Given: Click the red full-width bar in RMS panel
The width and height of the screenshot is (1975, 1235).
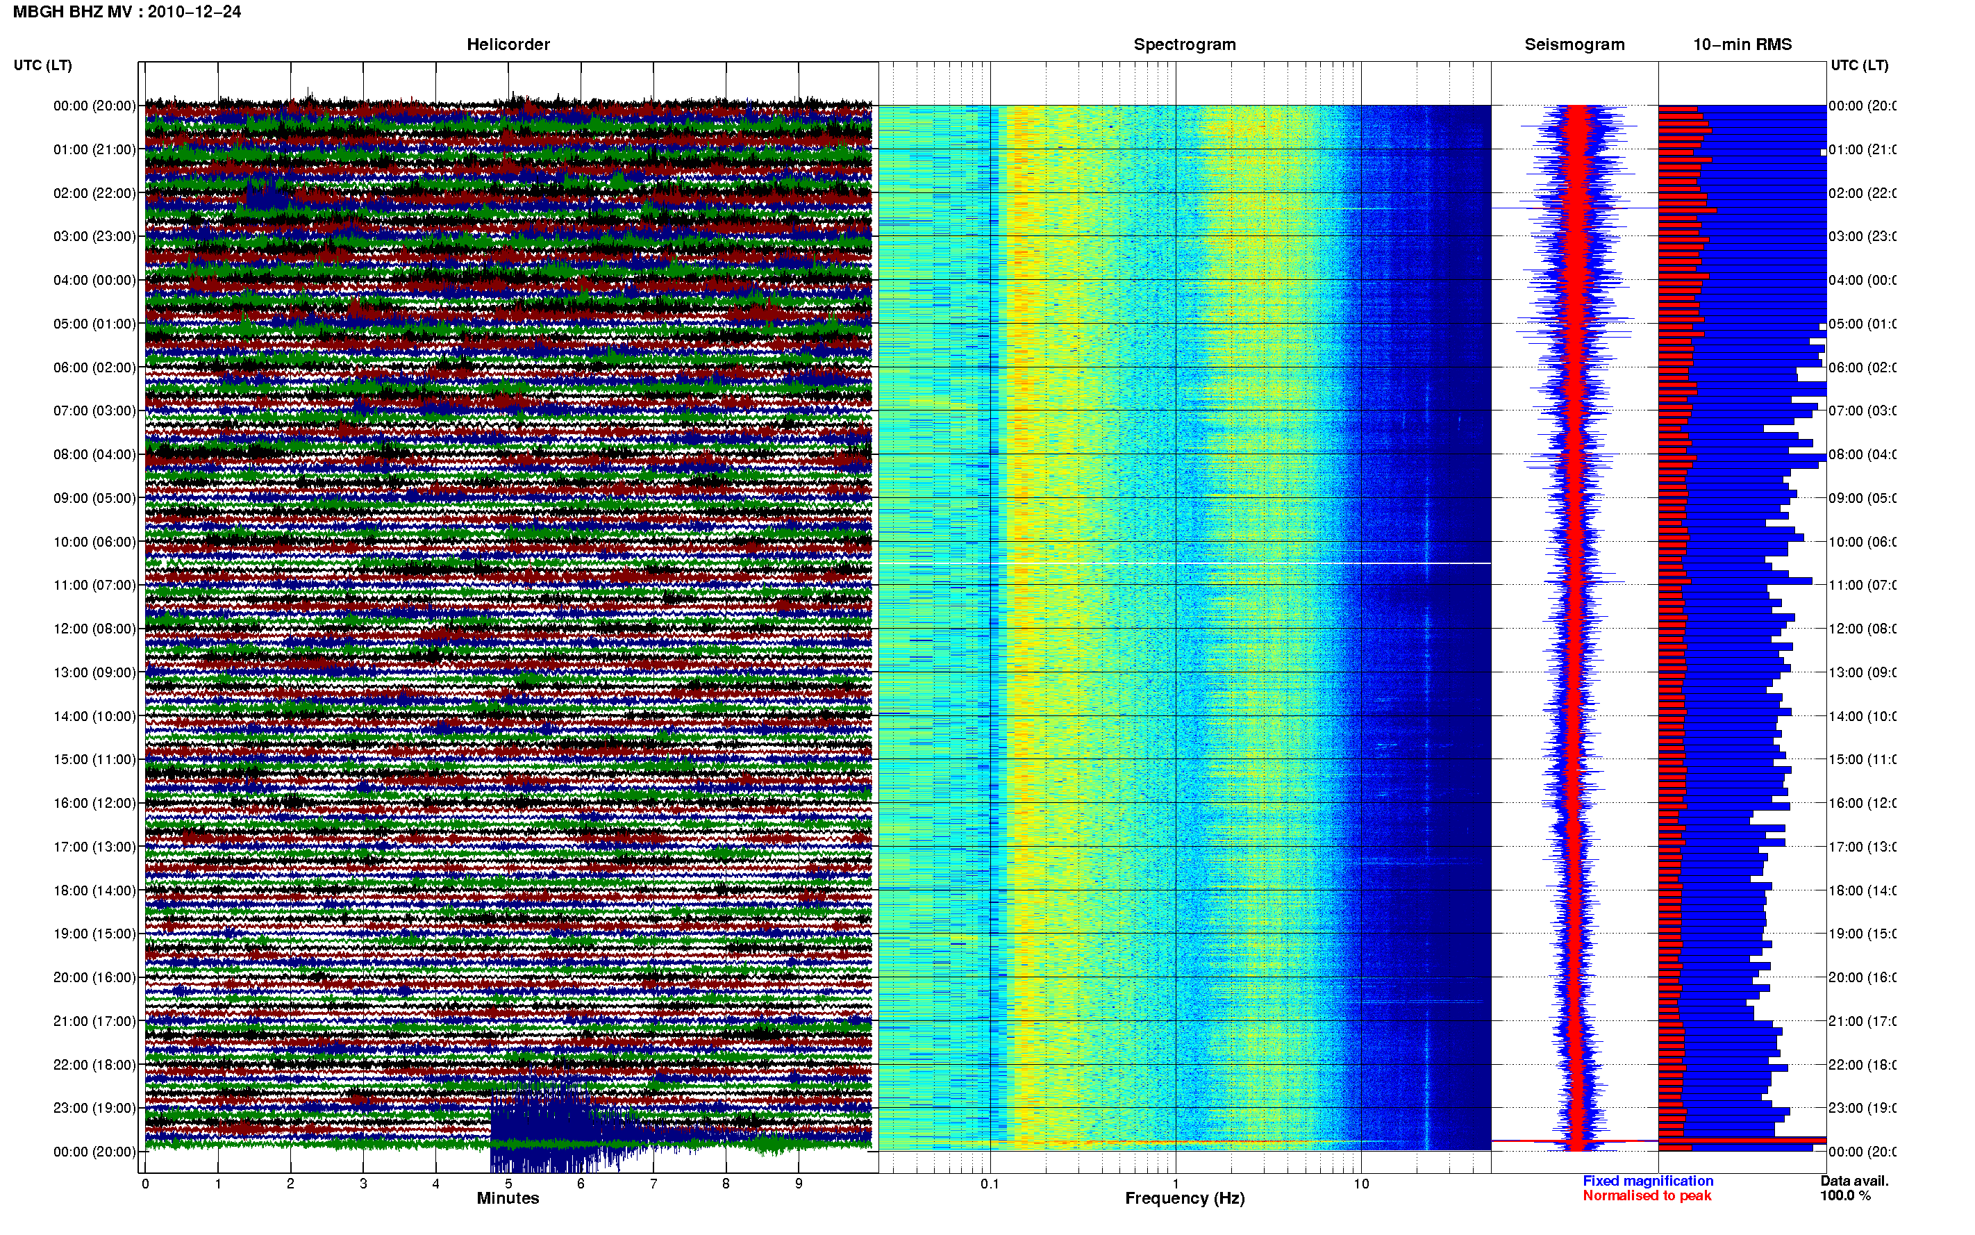Looking at the screenshot, I should tap(1742, 1141).
